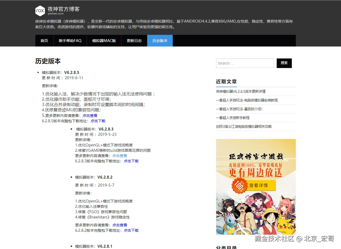Select the 历史版本 menu item

pos(160,41)
